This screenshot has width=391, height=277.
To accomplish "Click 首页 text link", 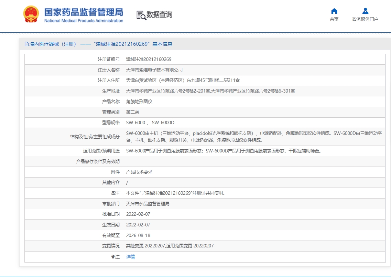I will click(334, 20).
